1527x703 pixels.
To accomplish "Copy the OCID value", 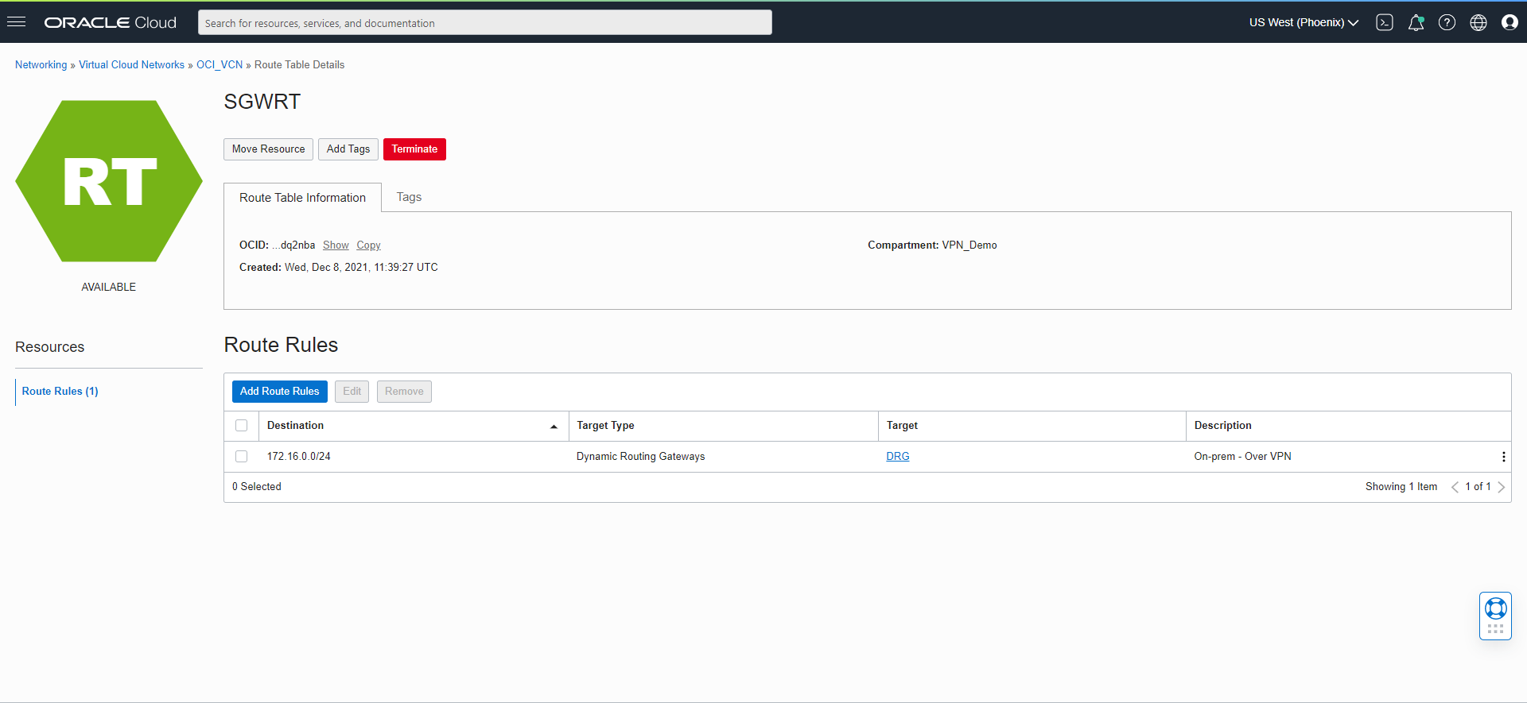I will 368,245.
